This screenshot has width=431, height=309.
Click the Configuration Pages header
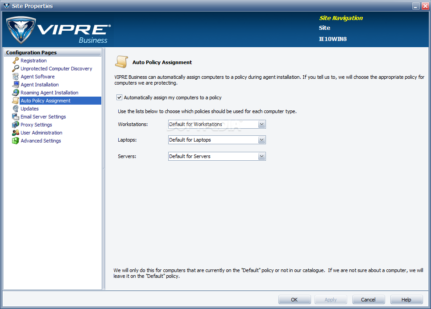(x=53, y=53)
